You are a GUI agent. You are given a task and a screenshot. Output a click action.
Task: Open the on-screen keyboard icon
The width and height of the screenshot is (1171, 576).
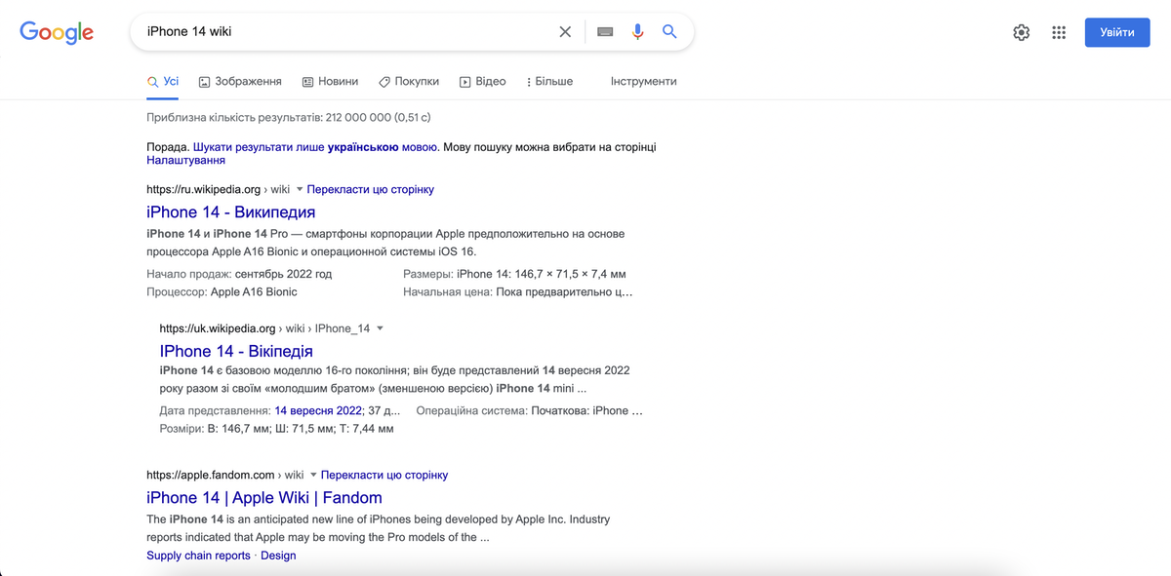[605, 32]
